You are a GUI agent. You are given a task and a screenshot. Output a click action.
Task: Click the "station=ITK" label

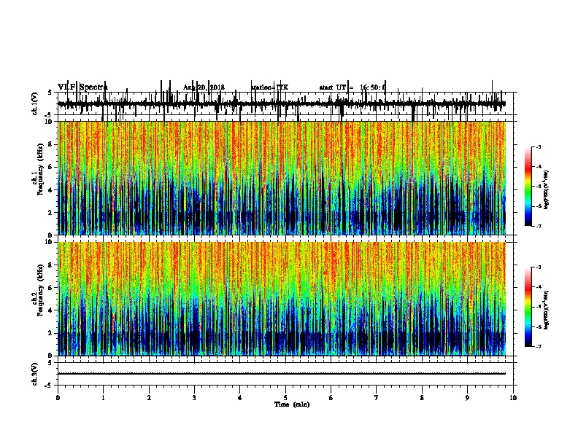(270, 87)
